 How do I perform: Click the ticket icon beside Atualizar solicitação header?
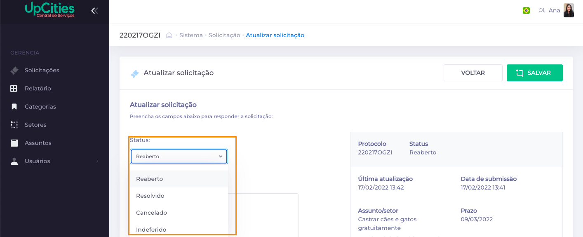(134, 73)
